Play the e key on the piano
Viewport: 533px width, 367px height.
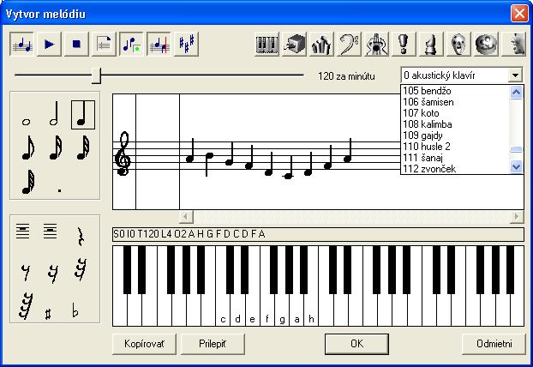[x=252, y=310]
